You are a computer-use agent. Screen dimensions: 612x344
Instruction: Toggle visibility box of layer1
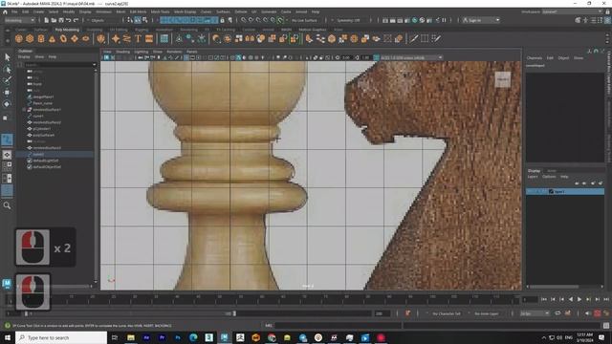(530, 191)
